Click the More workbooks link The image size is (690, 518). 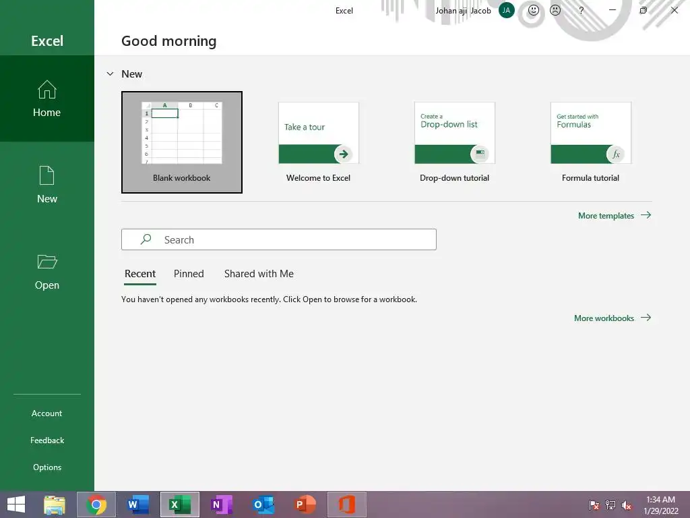coord(612,318)
